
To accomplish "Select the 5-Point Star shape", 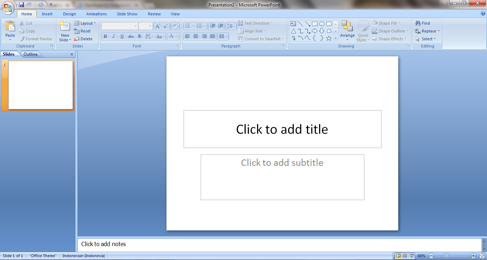I will click(329, 38).
